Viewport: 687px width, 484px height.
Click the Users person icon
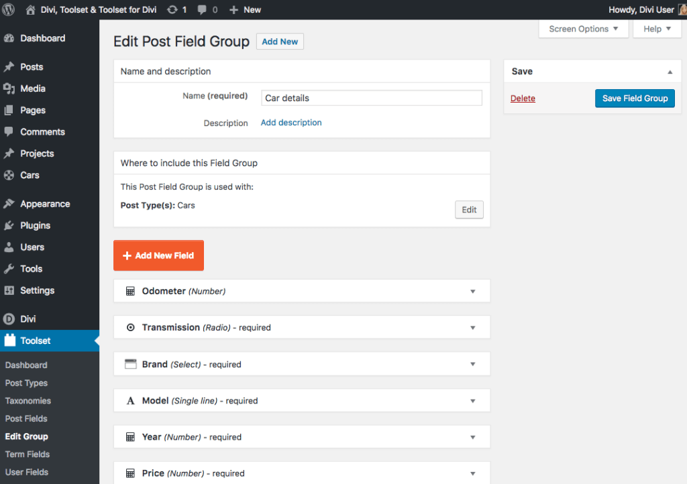pos(9,247)
